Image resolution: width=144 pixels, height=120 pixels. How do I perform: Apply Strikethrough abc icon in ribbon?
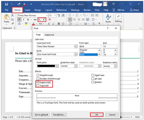[35, 19]
